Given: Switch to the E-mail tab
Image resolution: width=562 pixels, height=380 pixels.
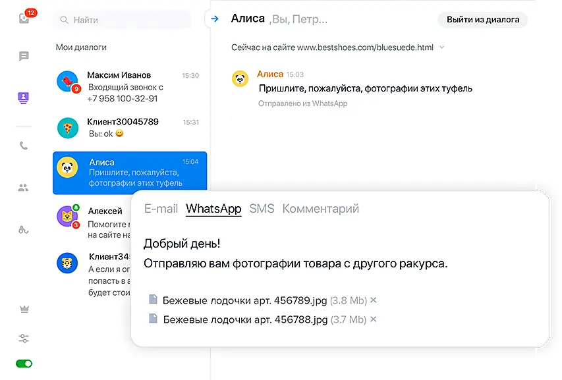Looking at the screenshot, I should point(161,209).
